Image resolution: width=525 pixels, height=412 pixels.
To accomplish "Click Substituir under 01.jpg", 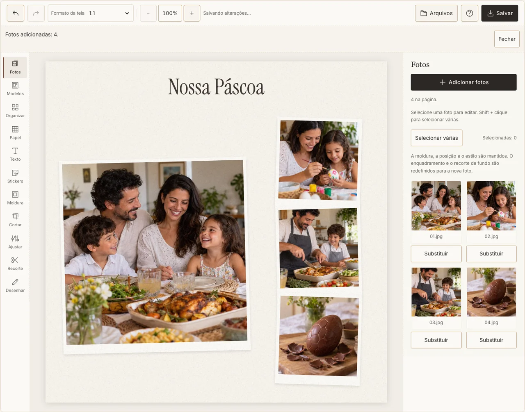I will point(436,254).
